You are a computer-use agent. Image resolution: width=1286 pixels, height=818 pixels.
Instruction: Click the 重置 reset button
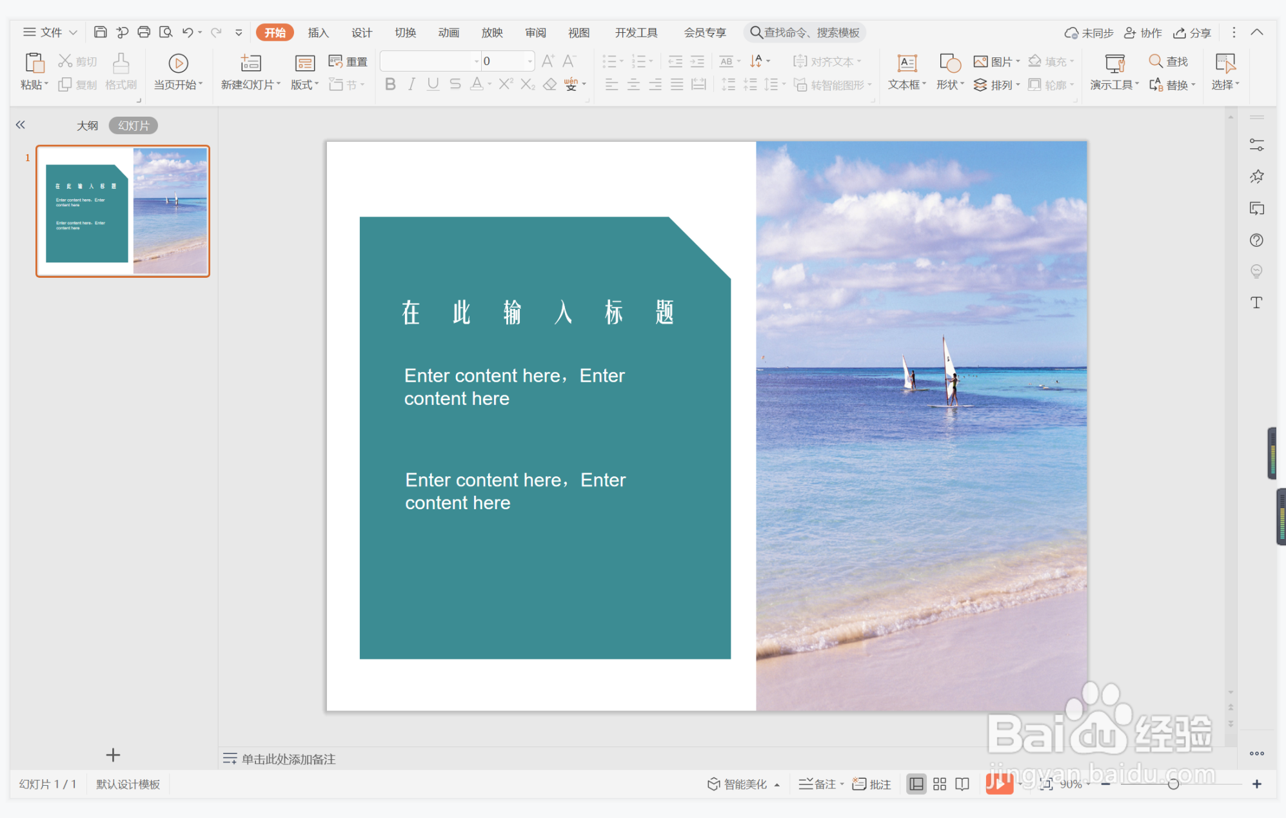pyautogui.click(x=348, y=61)
